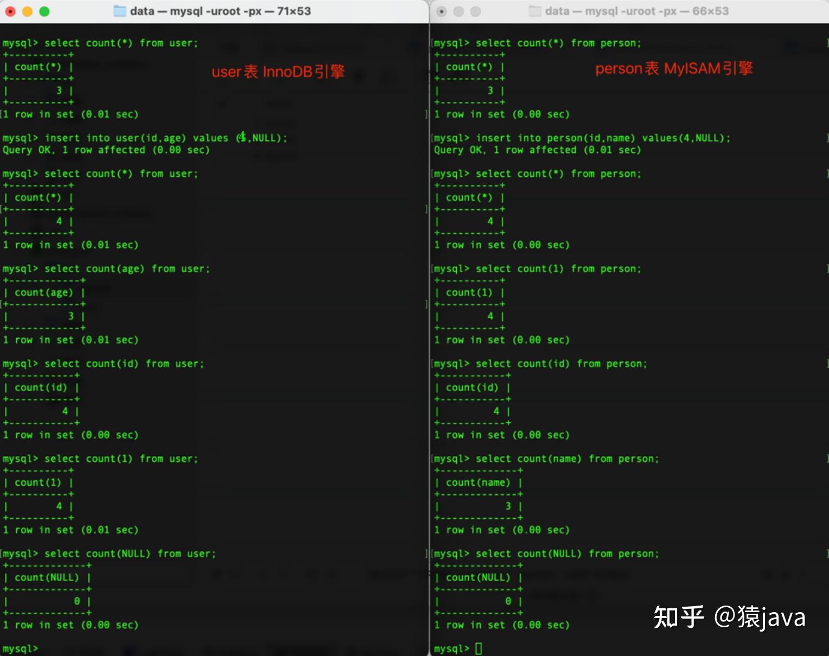This screenshot has width=829, height=656.
Task: Click the red annotation 'user表 InnoDB引擎'
Action: coord(278,71)
